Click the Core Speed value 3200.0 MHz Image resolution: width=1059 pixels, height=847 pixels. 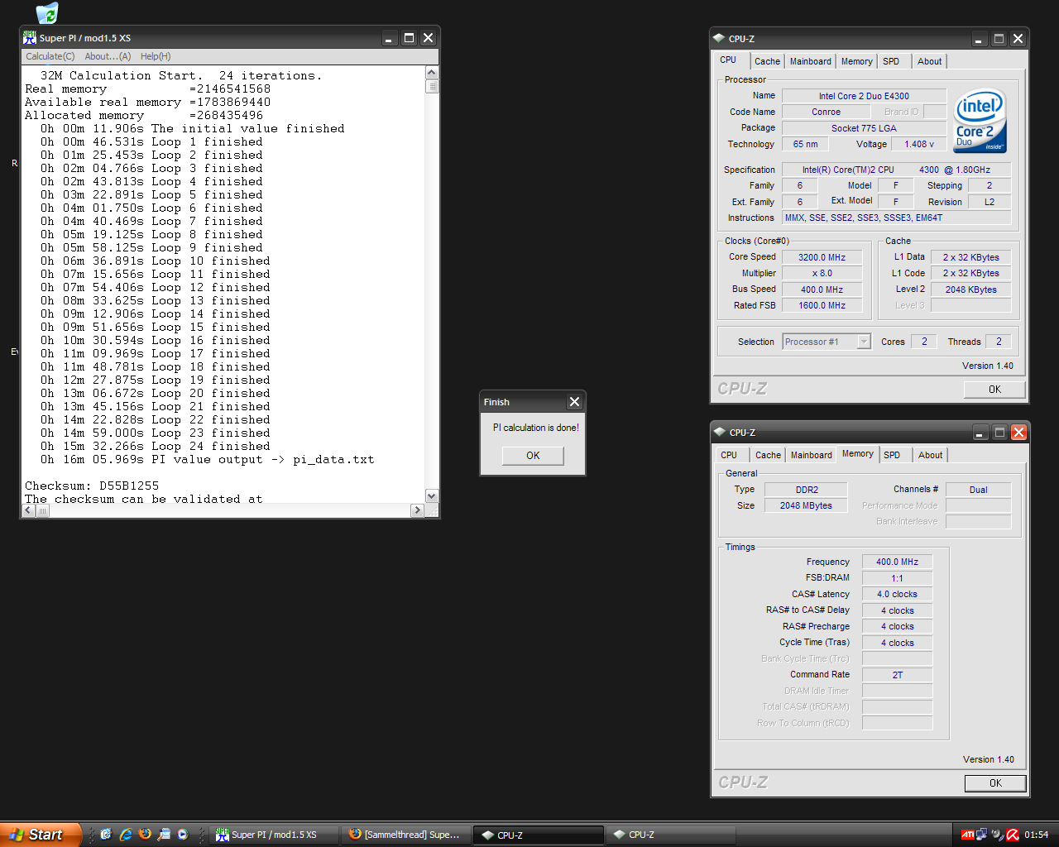pyautogui.click(x=822, y=257)
